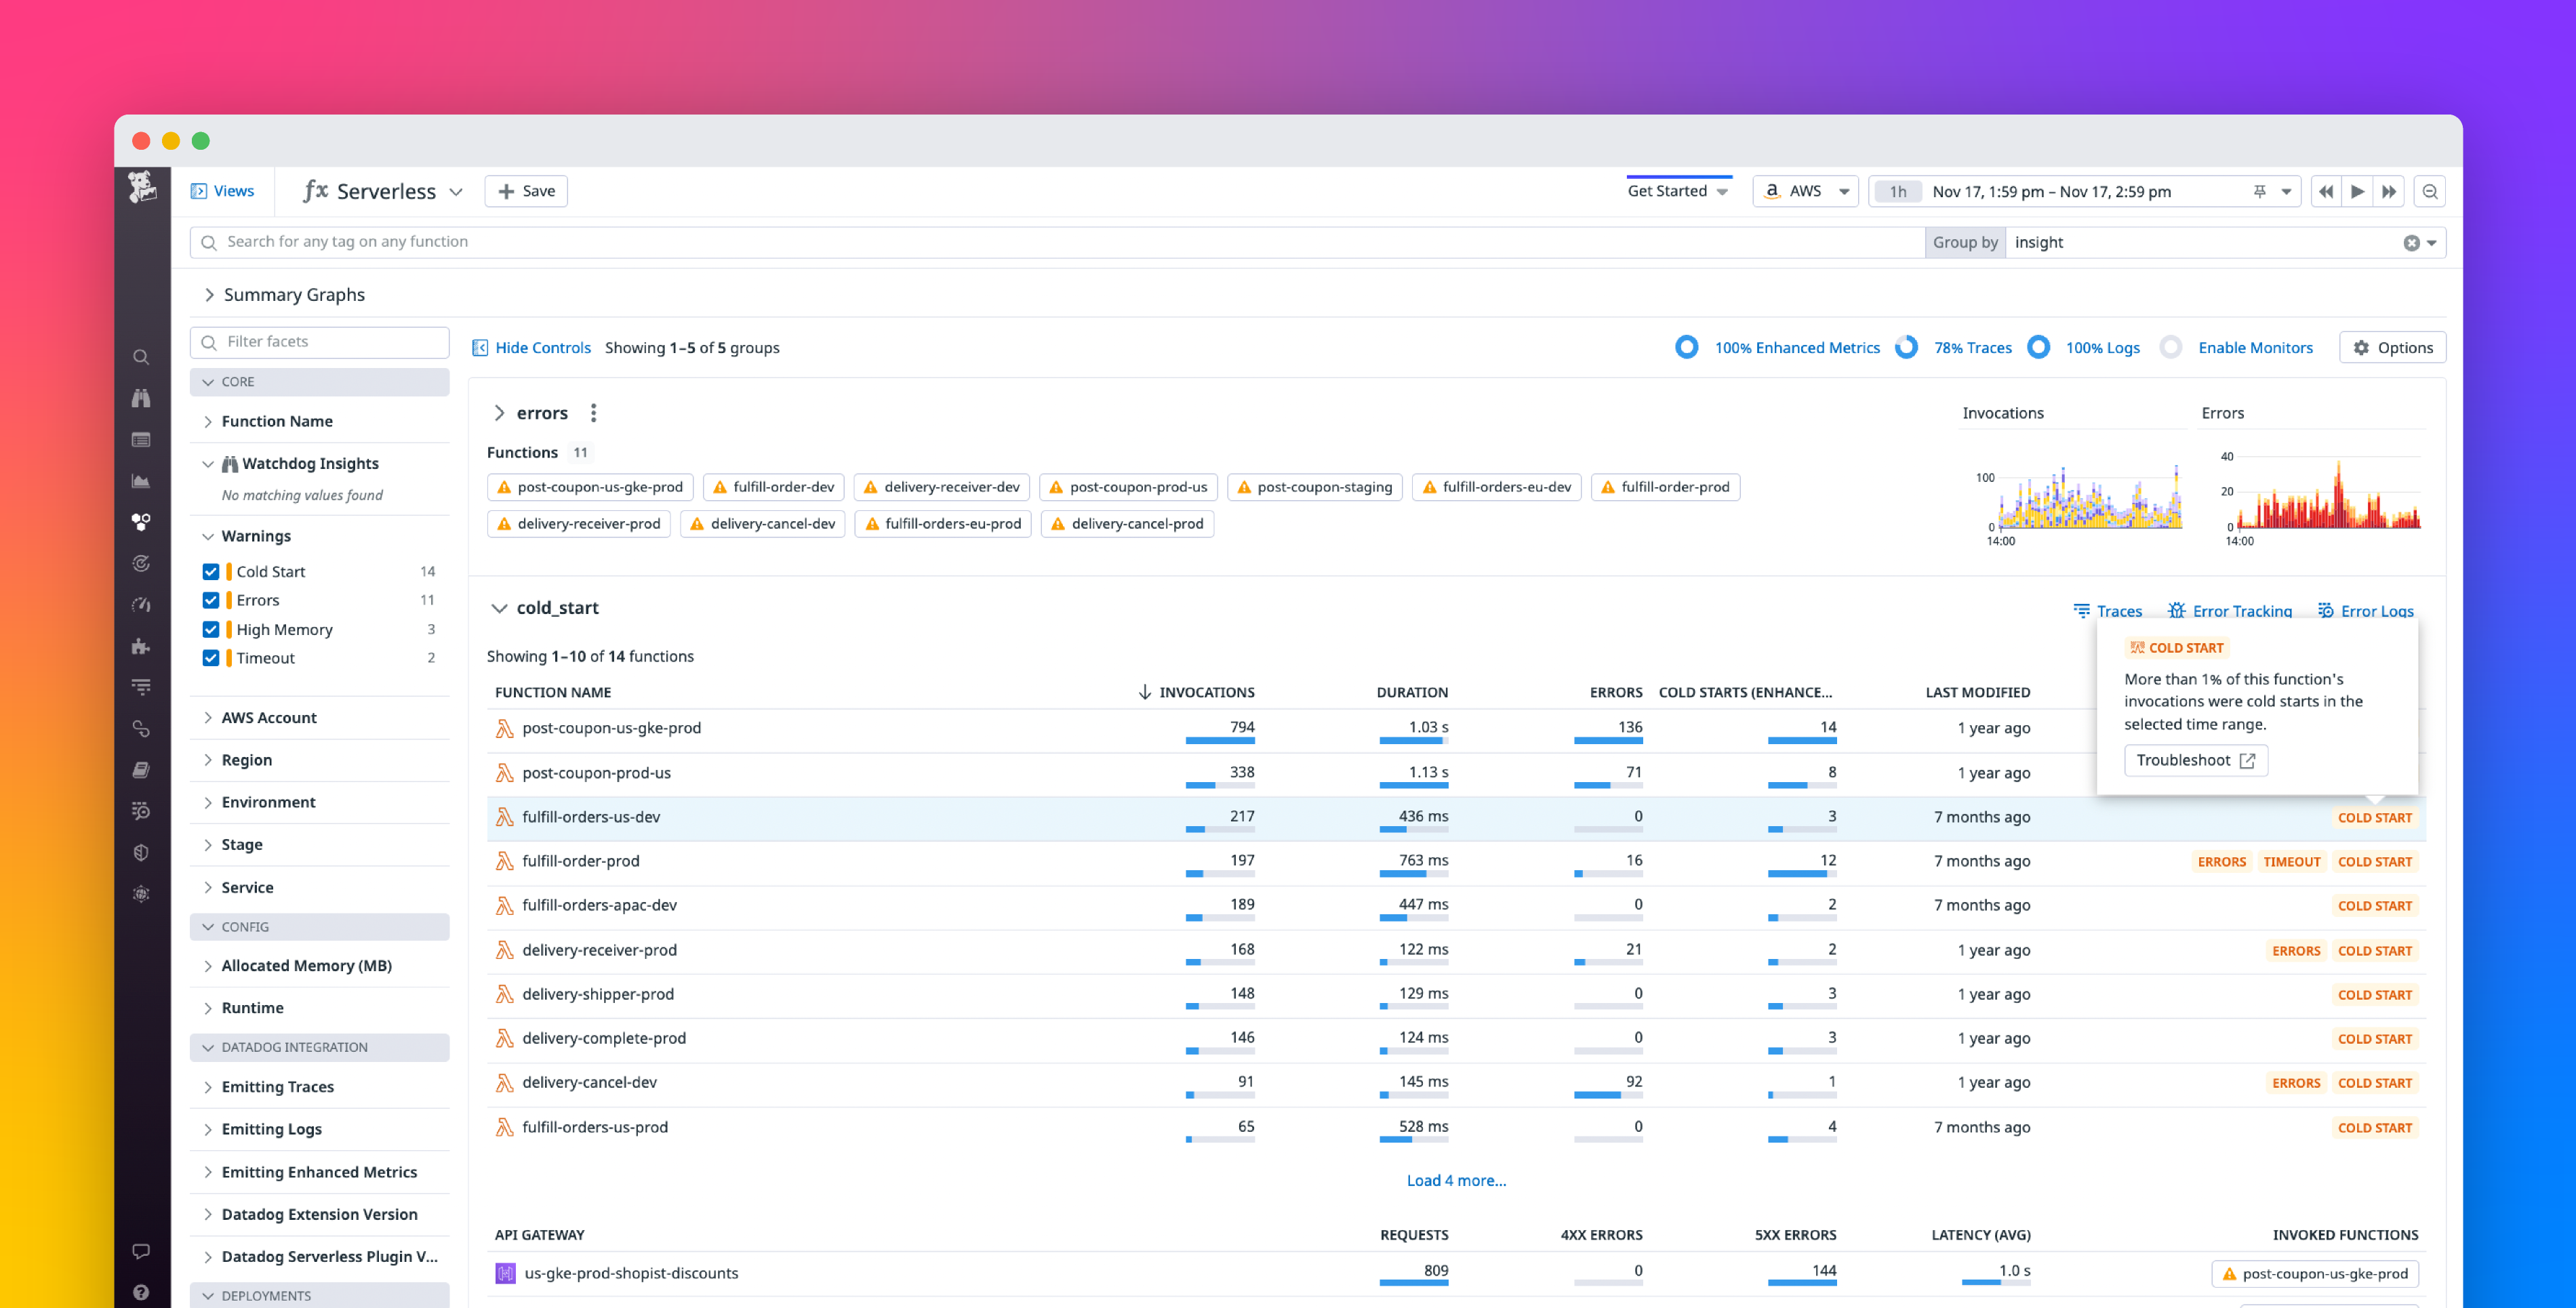Collapse the cold_start section chevron
The width and height of the screenshot is (2576, 1308).
500,607
